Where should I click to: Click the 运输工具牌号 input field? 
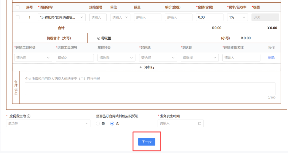[x=75, y=58]
